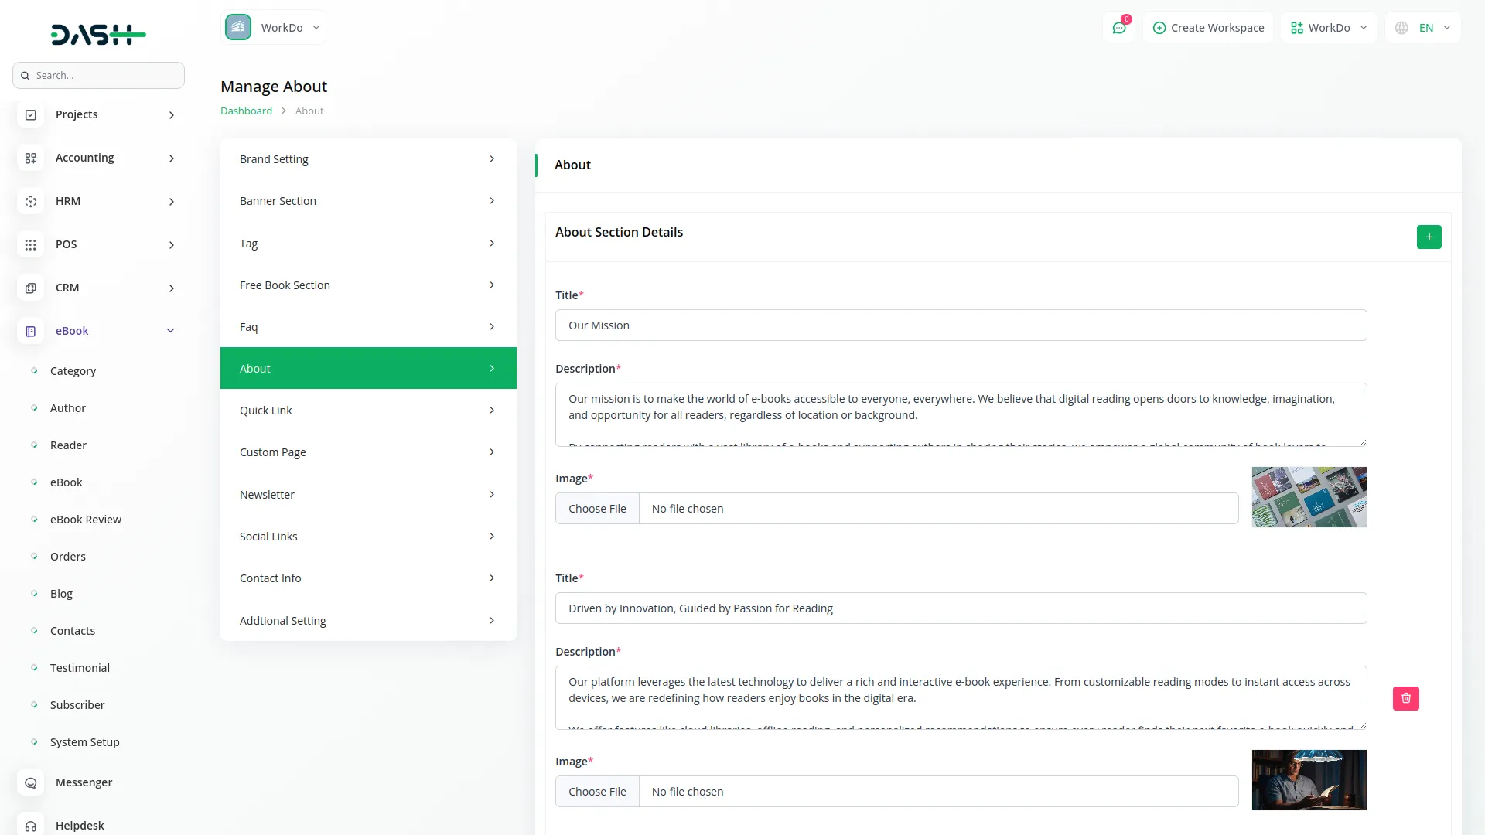Click the HRM sidebar icon
The image size is (1485, 835).
30,201
